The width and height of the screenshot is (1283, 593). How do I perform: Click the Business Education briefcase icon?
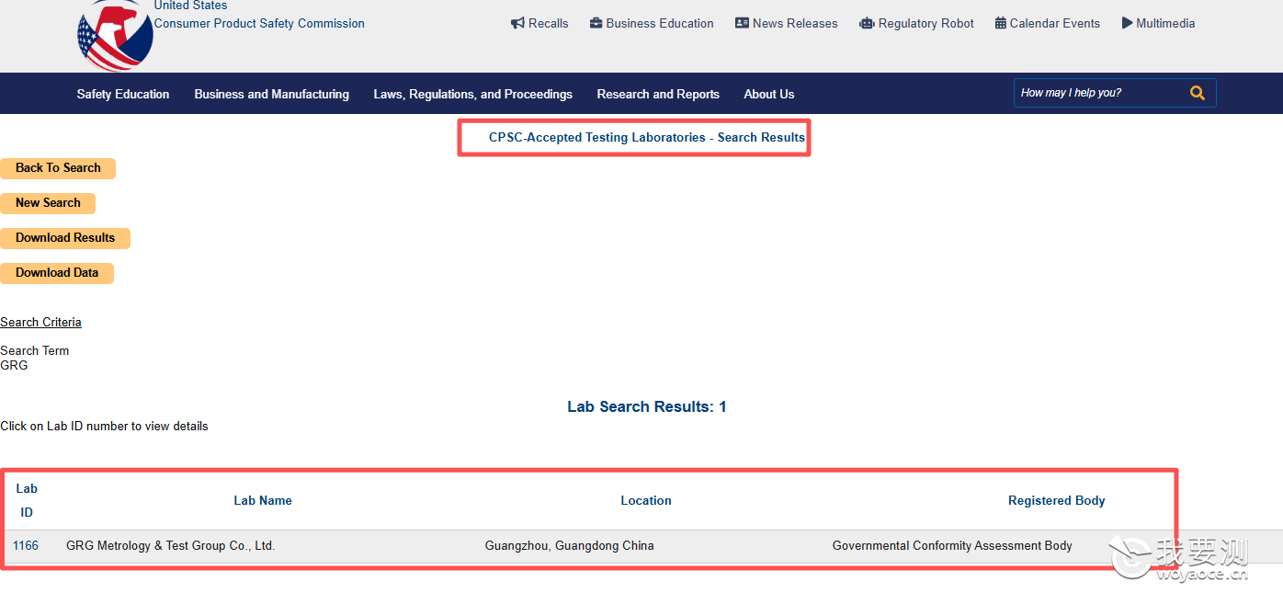pos(596,23)
